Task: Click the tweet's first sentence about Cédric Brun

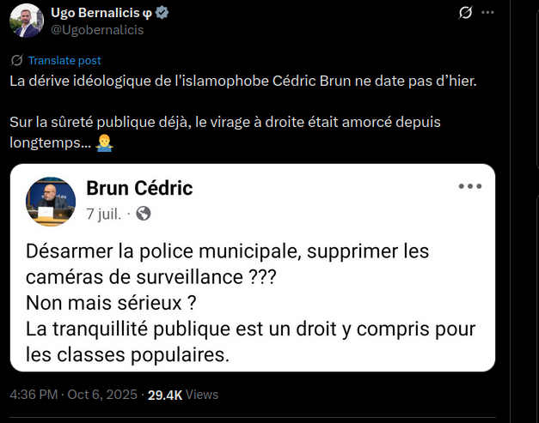Action: click(x=242, y=81)
